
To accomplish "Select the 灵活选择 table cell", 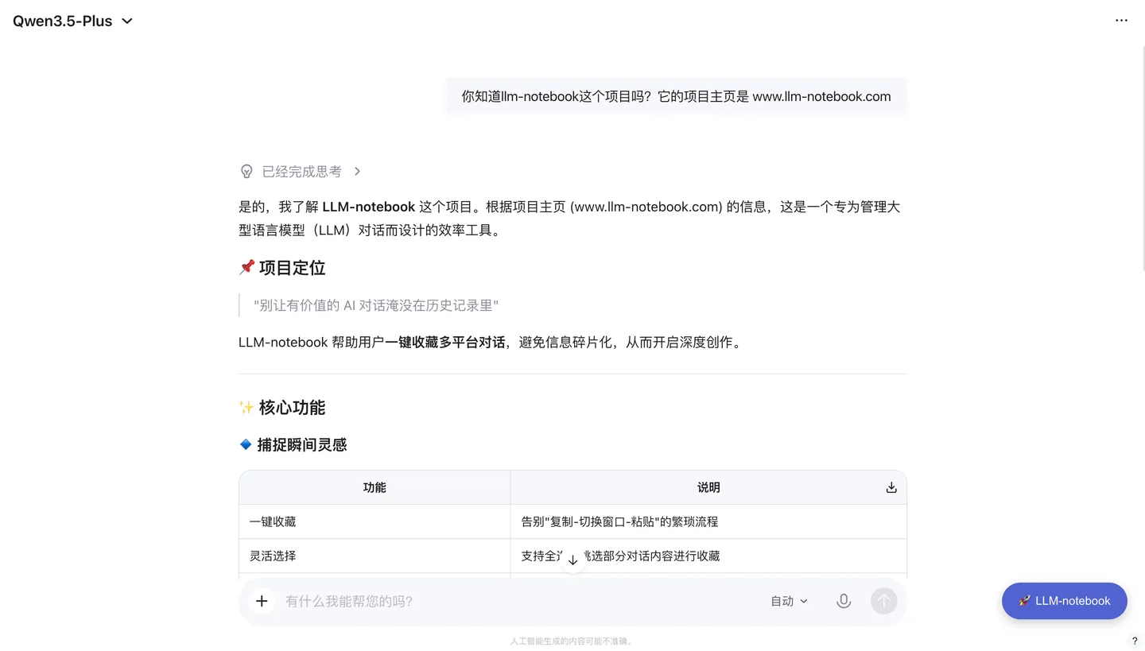I will tap(375, 556).
